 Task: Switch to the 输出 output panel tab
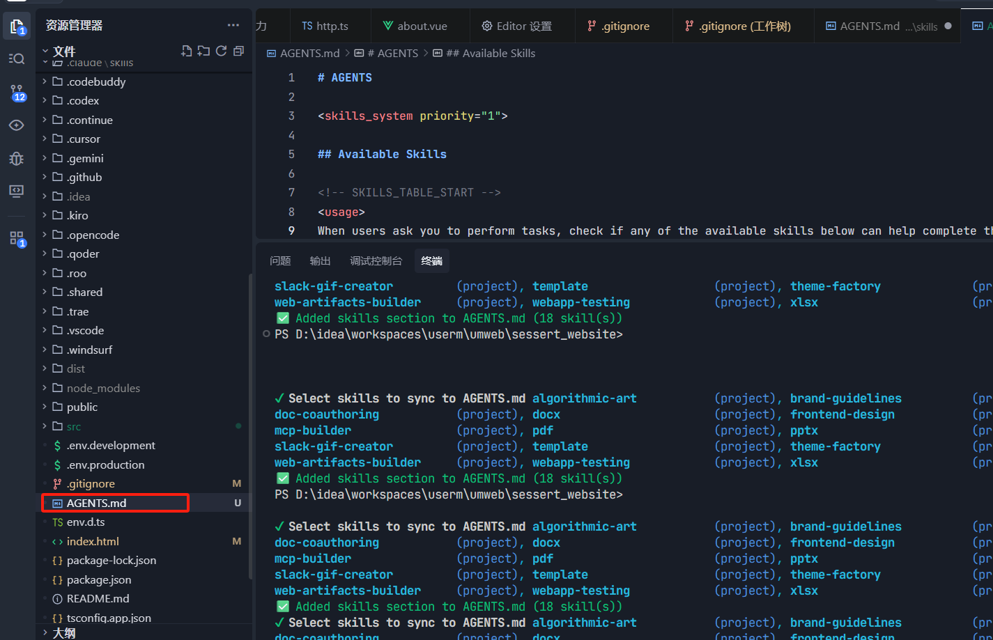click(320, 261)
